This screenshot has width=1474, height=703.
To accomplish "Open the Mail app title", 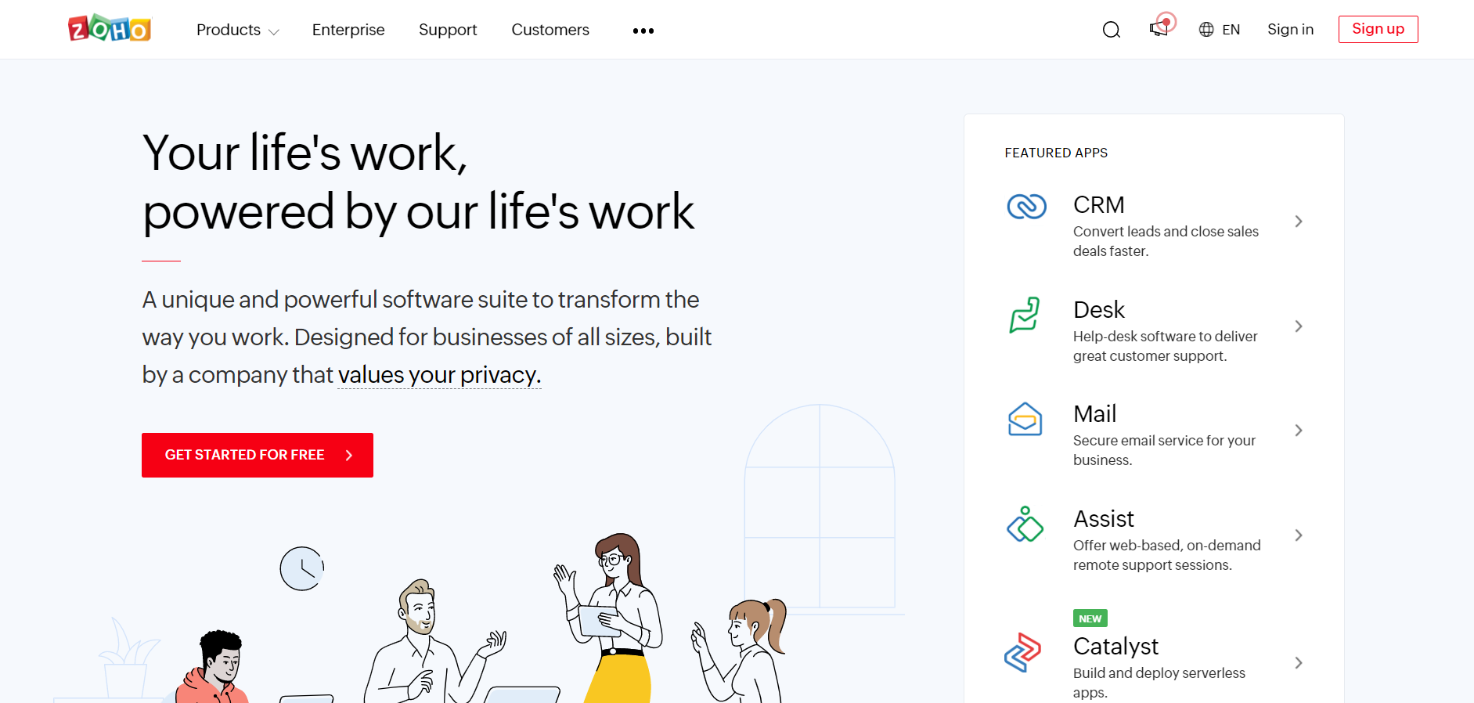I will 1094,414.
